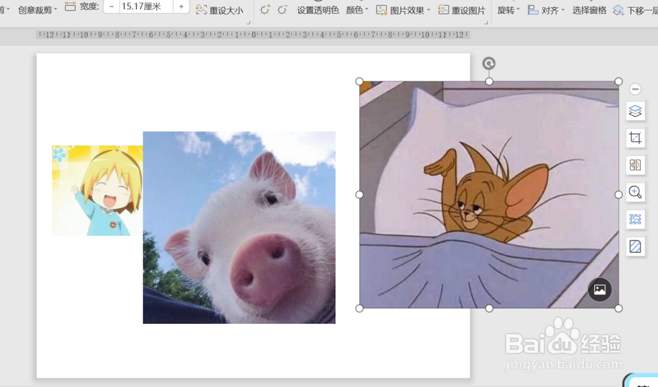Click 设置透明色
The image size is (658, 387).
318,10
